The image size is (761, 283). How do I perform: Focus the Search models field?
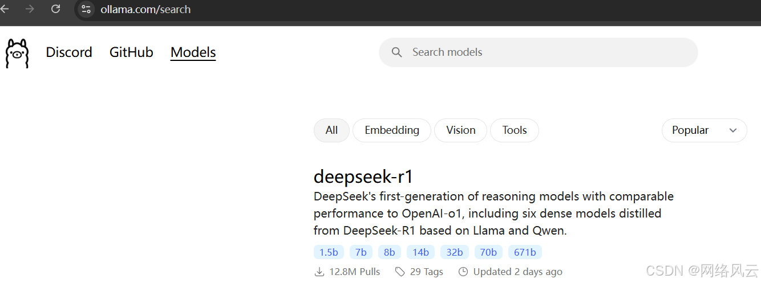[x=538, y=52]
